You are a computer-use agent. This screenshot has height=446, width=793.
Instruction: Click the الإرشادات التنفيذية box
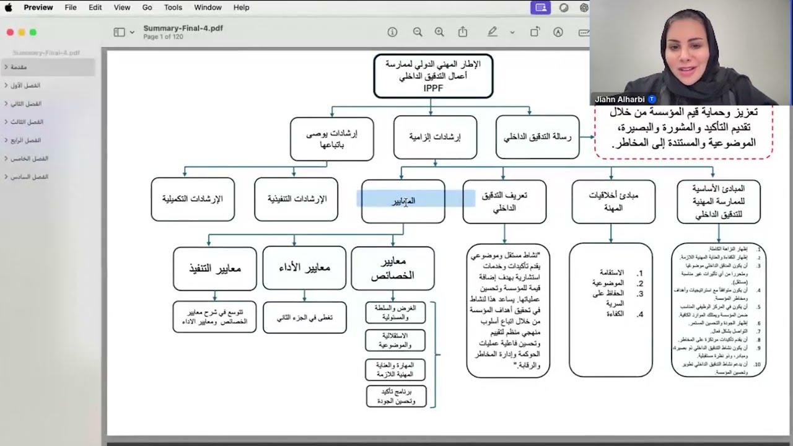(296, 199)
